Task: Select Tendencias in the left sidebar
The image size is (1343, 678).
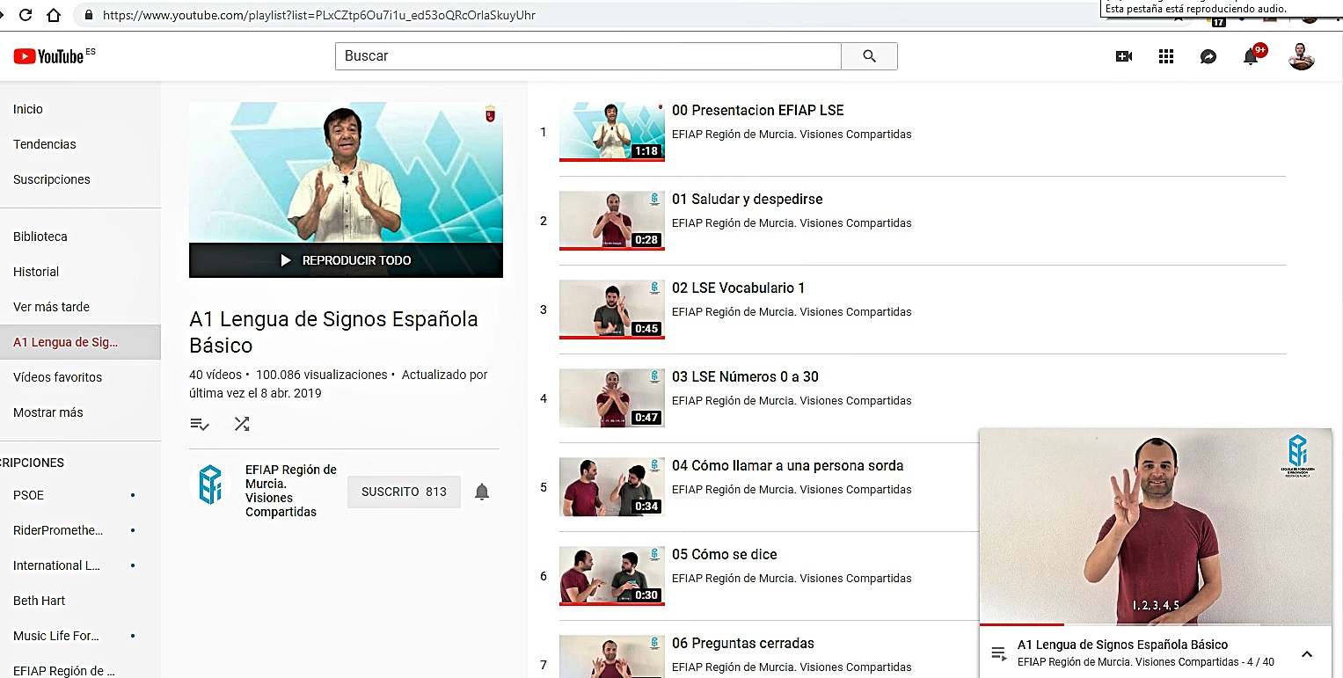Action: (x=45, y=144)
